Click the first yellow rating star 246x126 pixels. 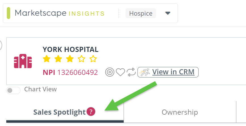click(x=47, y=59)
